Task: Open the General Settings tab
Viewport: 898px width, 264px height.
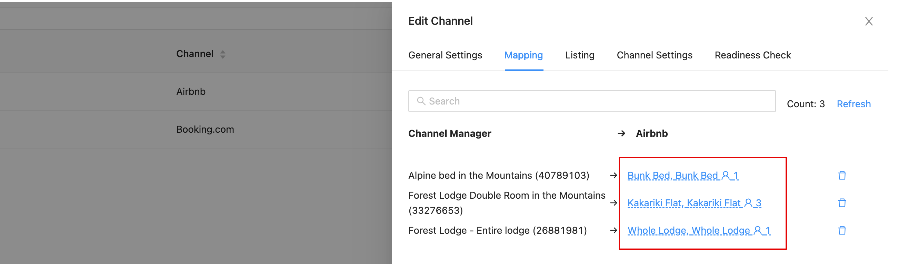Action: [x=445, y=55]
